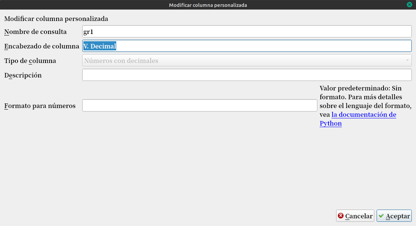Open the Tipo de columna combo box
The width and height of the screenshot is (416, 226).
coord(247,61)
